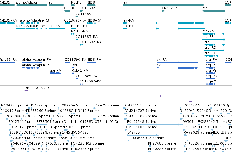Select the crq-RA transcript label

tap(208, 31)
